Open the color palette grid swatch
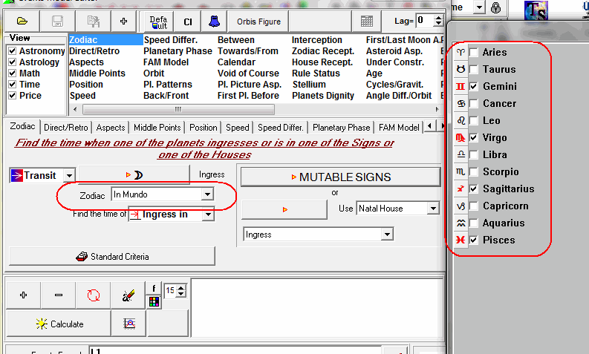Viewport: 589px width, 354px height. click(x=154, y=301)
